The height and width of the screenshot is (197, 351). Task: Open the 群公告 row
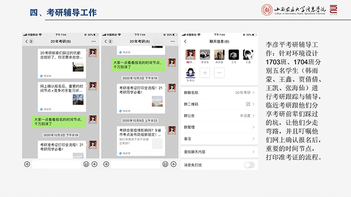pos(219,115)
